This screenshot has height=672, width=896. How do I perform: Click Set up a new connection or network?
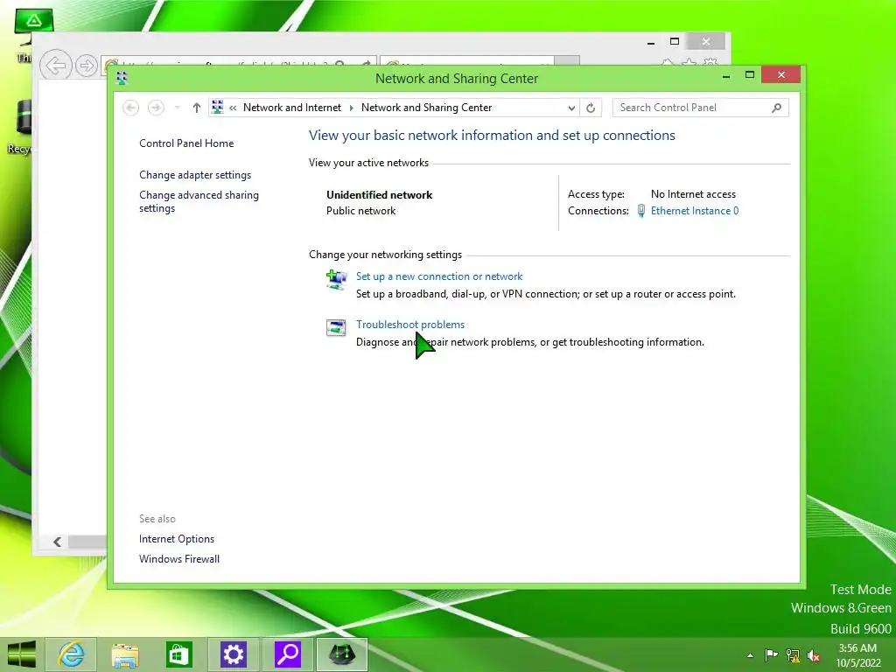point(439,276)
